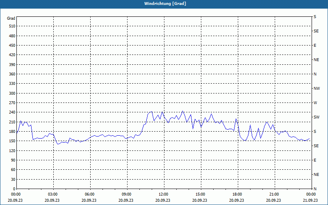Screen dimensions: 328x205
Task: Select the 60 axis label
Action: point(14,170)
